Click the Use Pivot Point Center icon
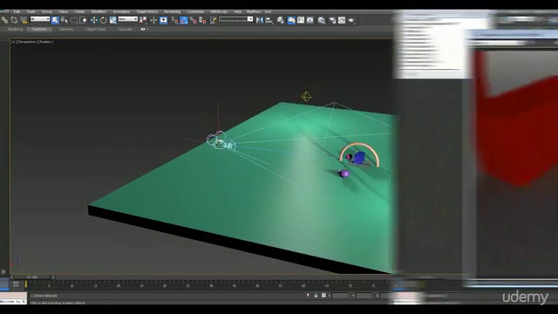Screen dimensions: 558x314 [x=143, y=20]
